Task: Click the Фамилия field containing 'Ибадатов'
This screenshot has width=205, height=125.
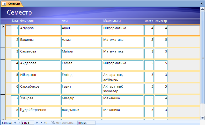Action: coord(40,77)
